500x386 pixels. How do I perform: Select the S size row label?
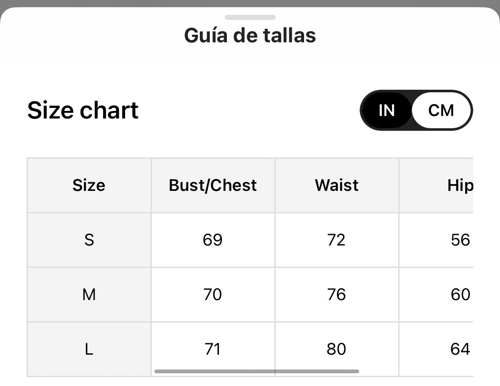pyautogui.click(x=89, y=240)
